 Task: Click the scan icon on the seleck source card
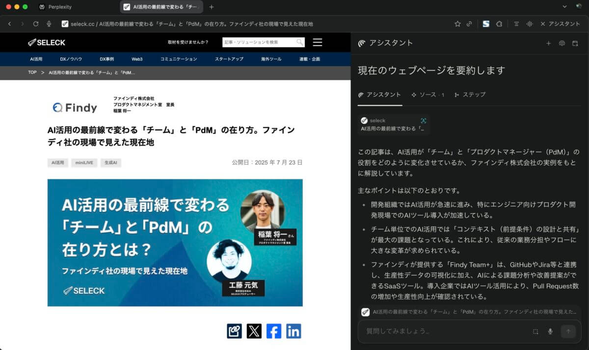[424, 121]
